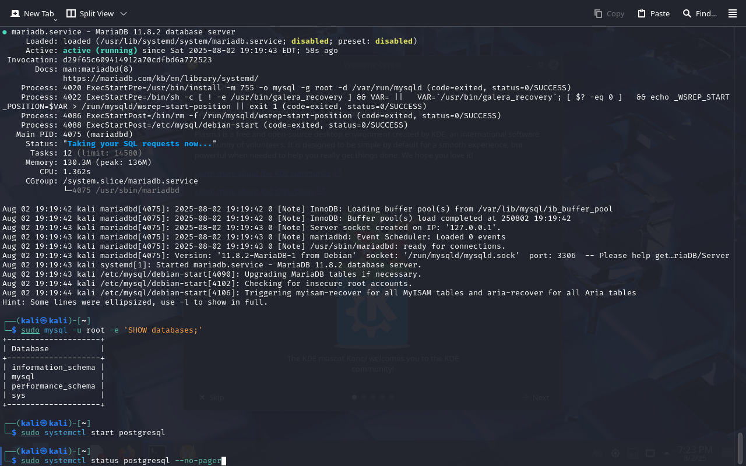Click the 'SHOW databases;' command string
Screen dimensions: 746x466
163,330
